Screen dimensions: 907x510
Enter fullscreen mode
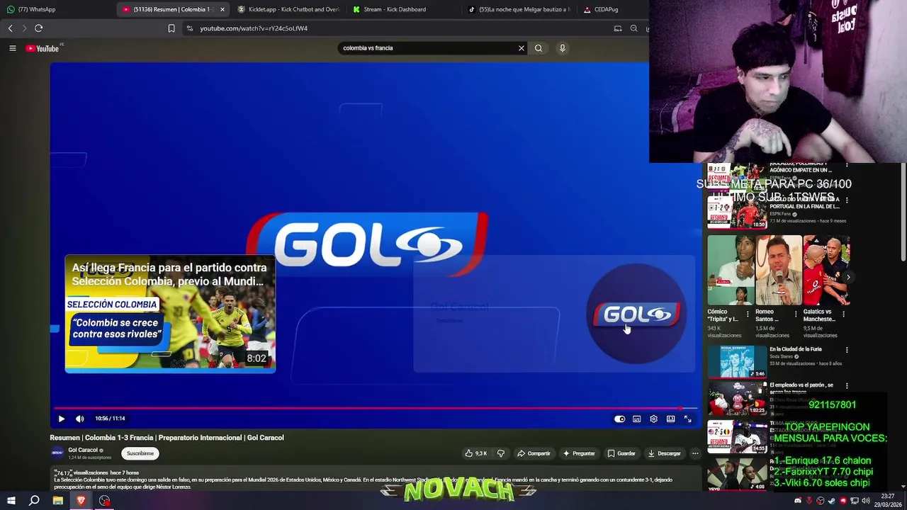[687, 419]
